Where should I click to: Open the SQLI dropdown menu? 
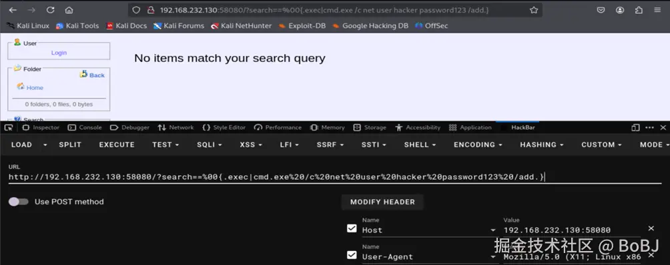pos(210,145)
